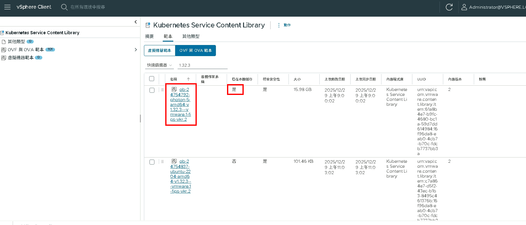The image size is (526, 225).
Task: Click the vSphere Client home title
Action: (34, 7)
